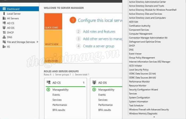The image size is (186, 119).
Task: Open Defragment and Optimize Drives
Action: [145, 42]
